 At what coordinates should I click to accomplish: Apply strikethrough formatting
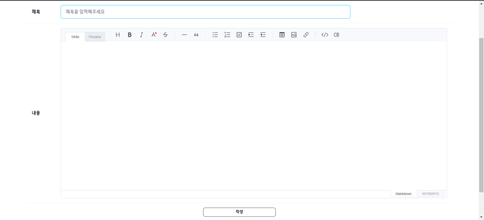coord(165,35)
